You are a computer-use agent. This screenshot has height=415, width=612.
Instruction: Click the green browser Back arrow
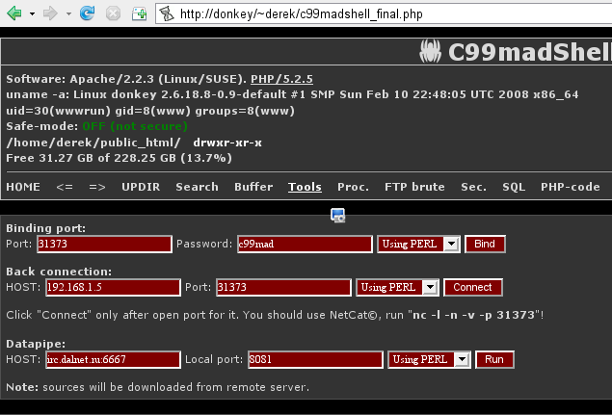click(14, 13)
